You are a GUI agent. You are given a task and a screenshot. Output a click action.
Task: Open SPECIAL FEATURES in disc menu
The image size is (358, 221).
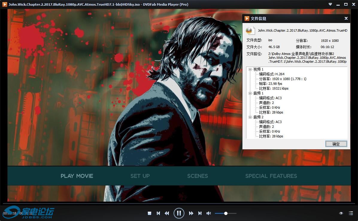point(271,176)
